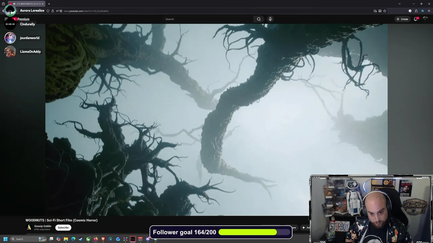Click the browser address bar URL
This screenshot has width=433, height=243.
click(86, 11)
